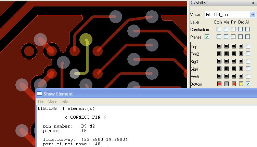Enable the Planes Drc checkbox
This screenshot has width=257, height=147.
click(241, 37)
